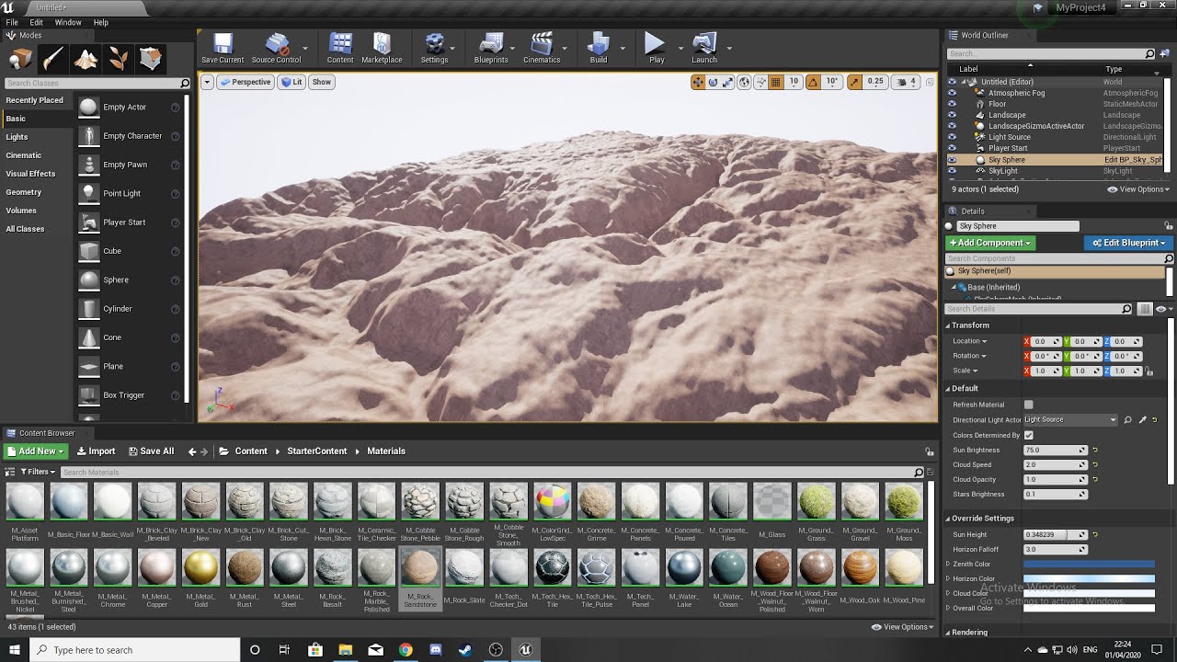The height and width of the screenshot is (662, 1177).
Task: Open the File menu
Action: (12, 22)
